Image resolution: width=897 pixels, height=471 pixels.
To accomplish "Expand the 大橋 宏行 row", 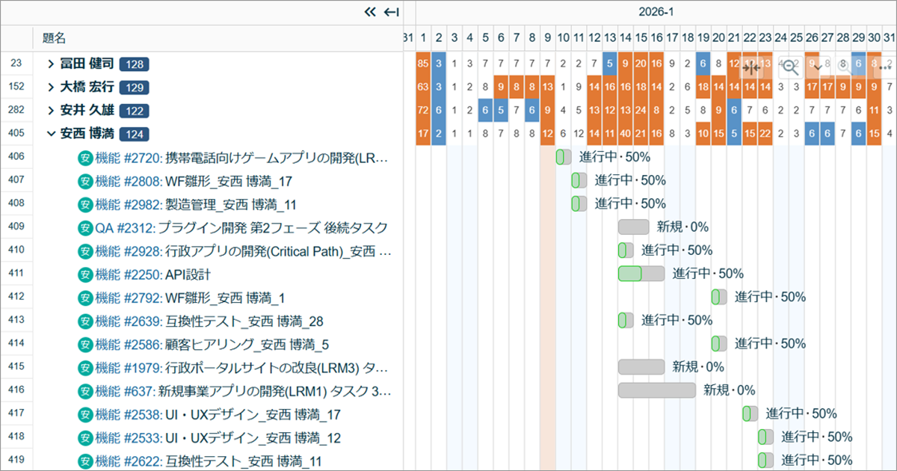I will coord(51,87).
